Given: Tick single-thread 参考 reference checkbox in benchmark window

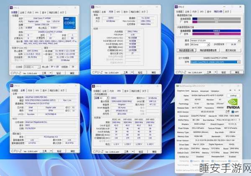Looking at the screenshot, I should [x=182, y=22].
